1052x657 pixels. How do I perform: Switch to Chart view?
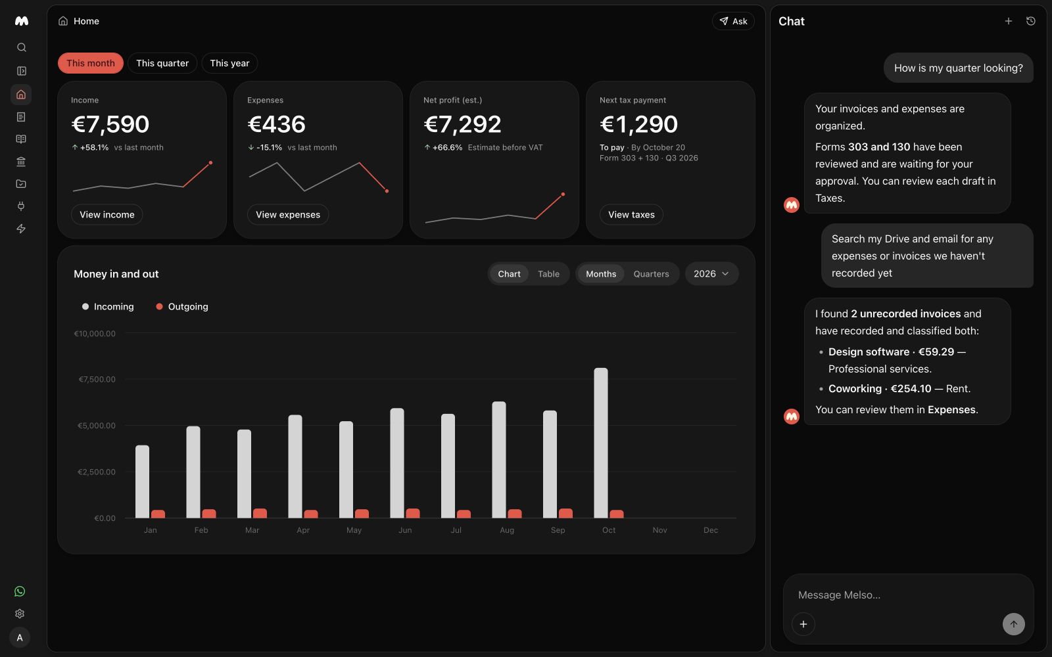509,274
